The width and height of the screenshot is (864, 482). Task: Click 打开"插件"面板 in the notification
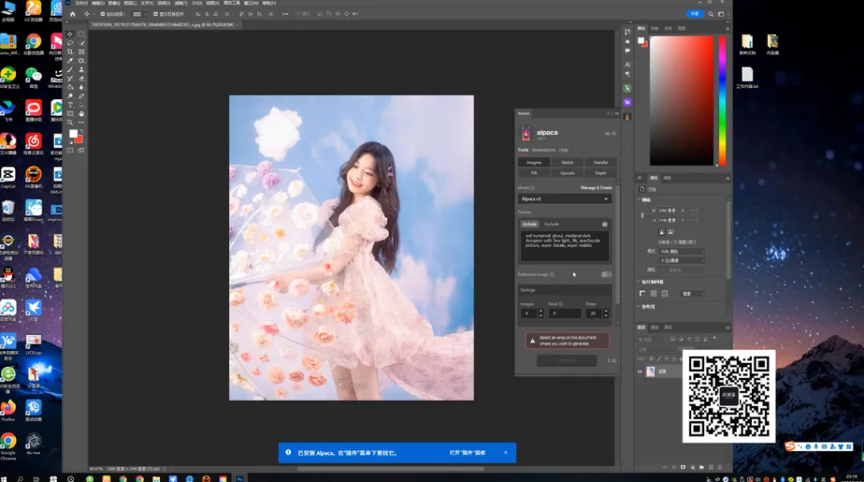467,452
